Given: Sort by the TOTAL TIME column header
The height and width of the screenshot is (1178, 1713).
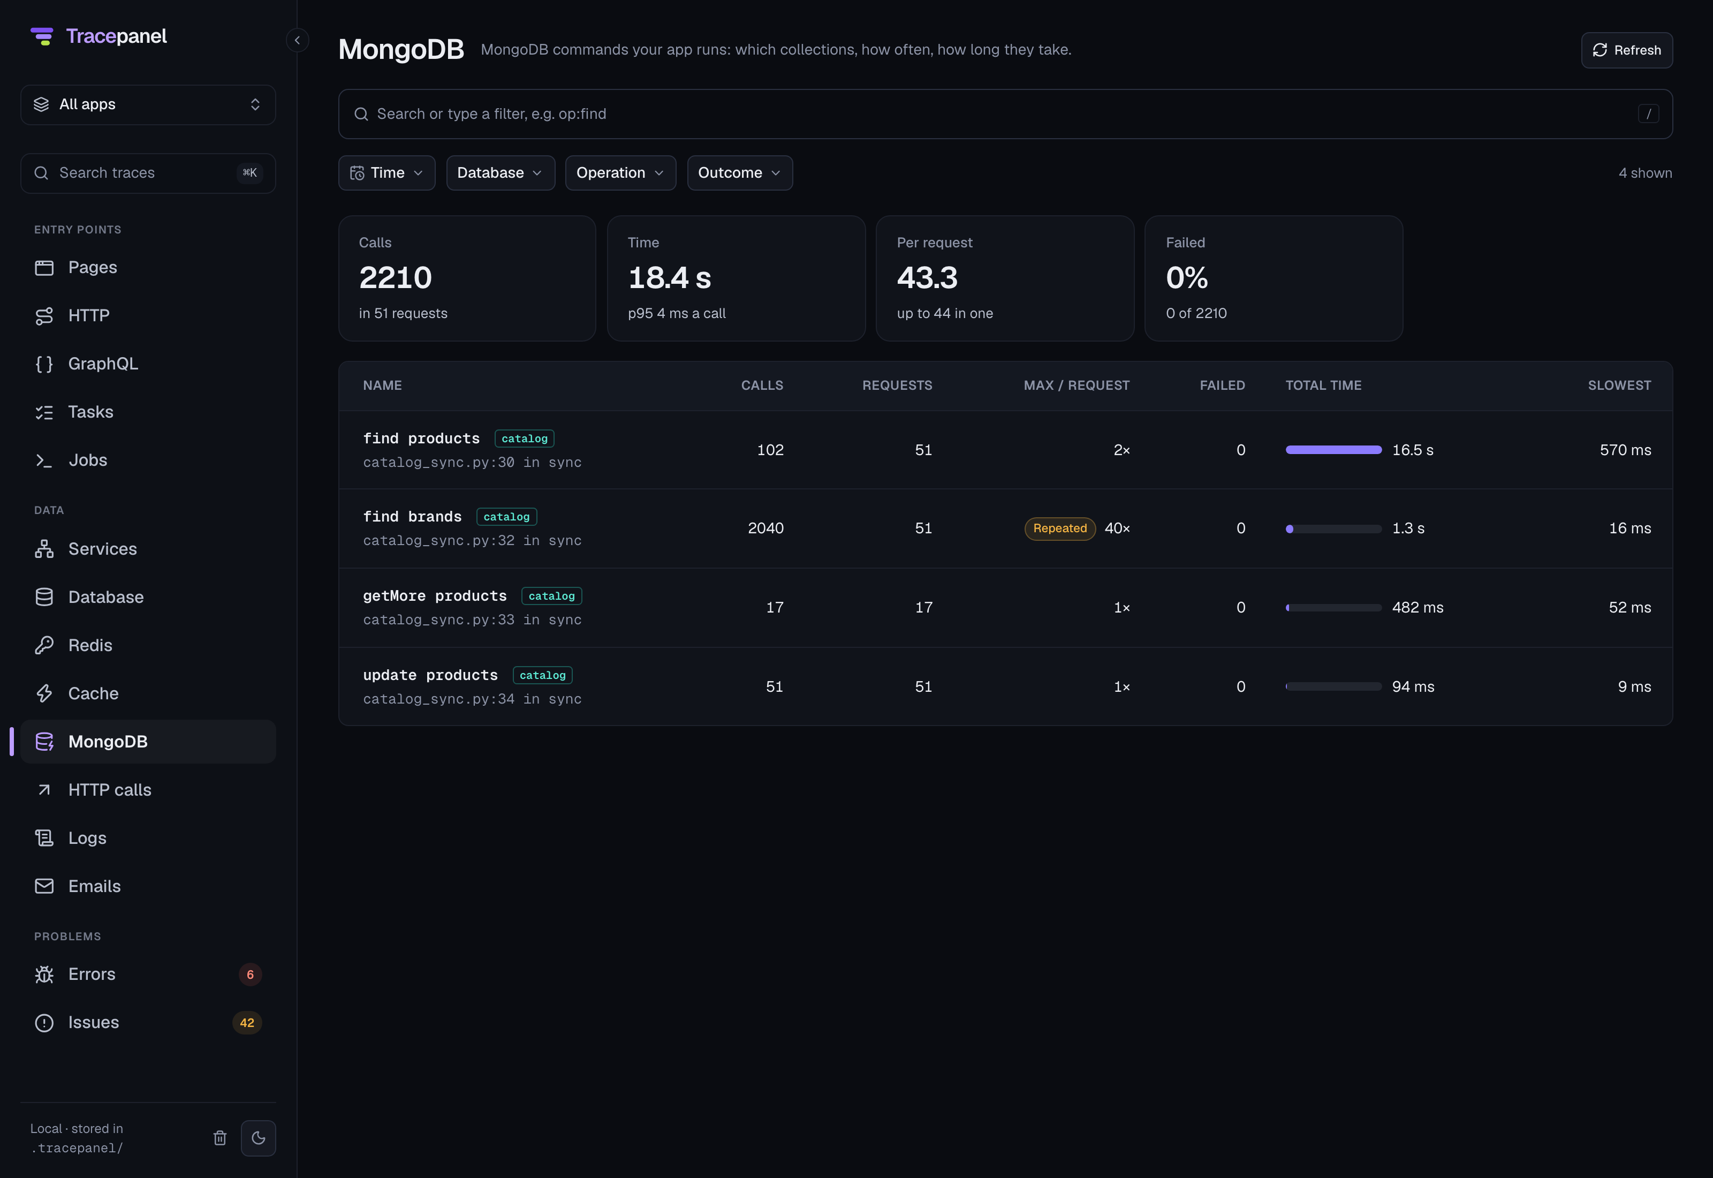Looking at the screenshot, I should pyautogui.click(x=1323, y=386).
